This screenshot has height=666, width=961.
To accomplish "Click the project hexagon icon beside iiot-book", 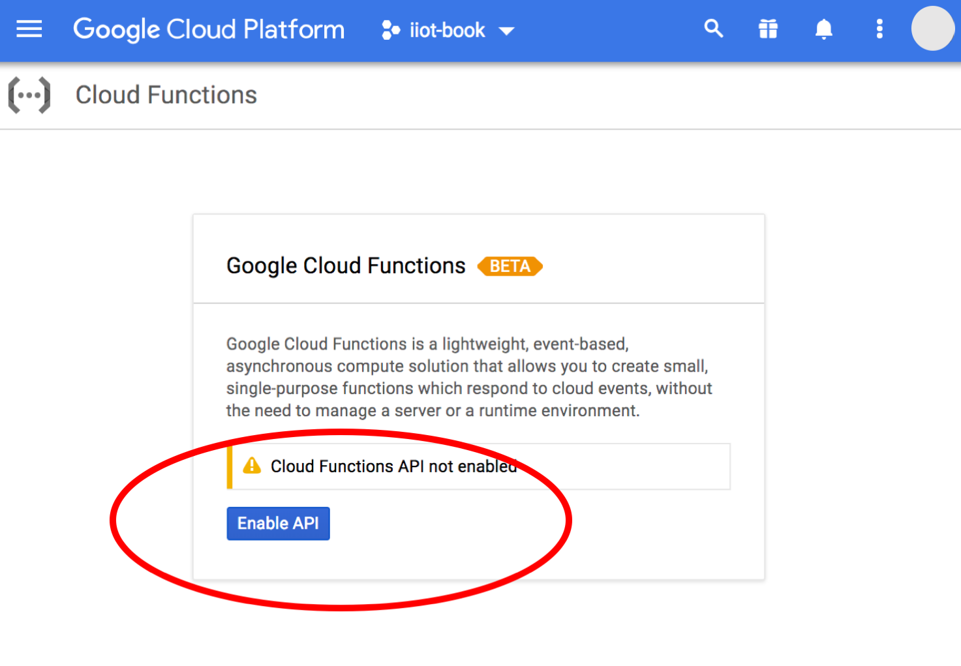I will point(390,30).
